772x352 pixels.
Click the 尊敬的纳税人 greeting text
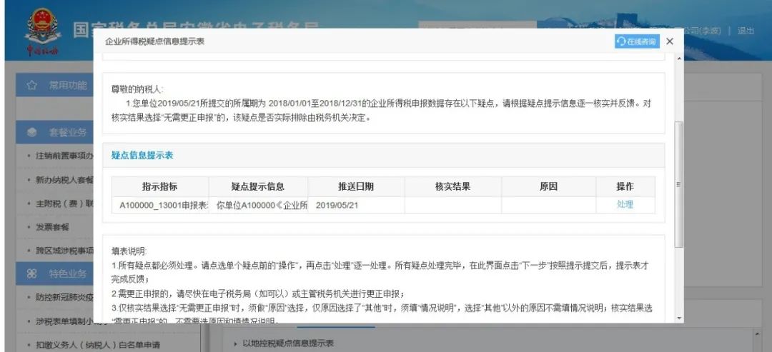(137, 90)
